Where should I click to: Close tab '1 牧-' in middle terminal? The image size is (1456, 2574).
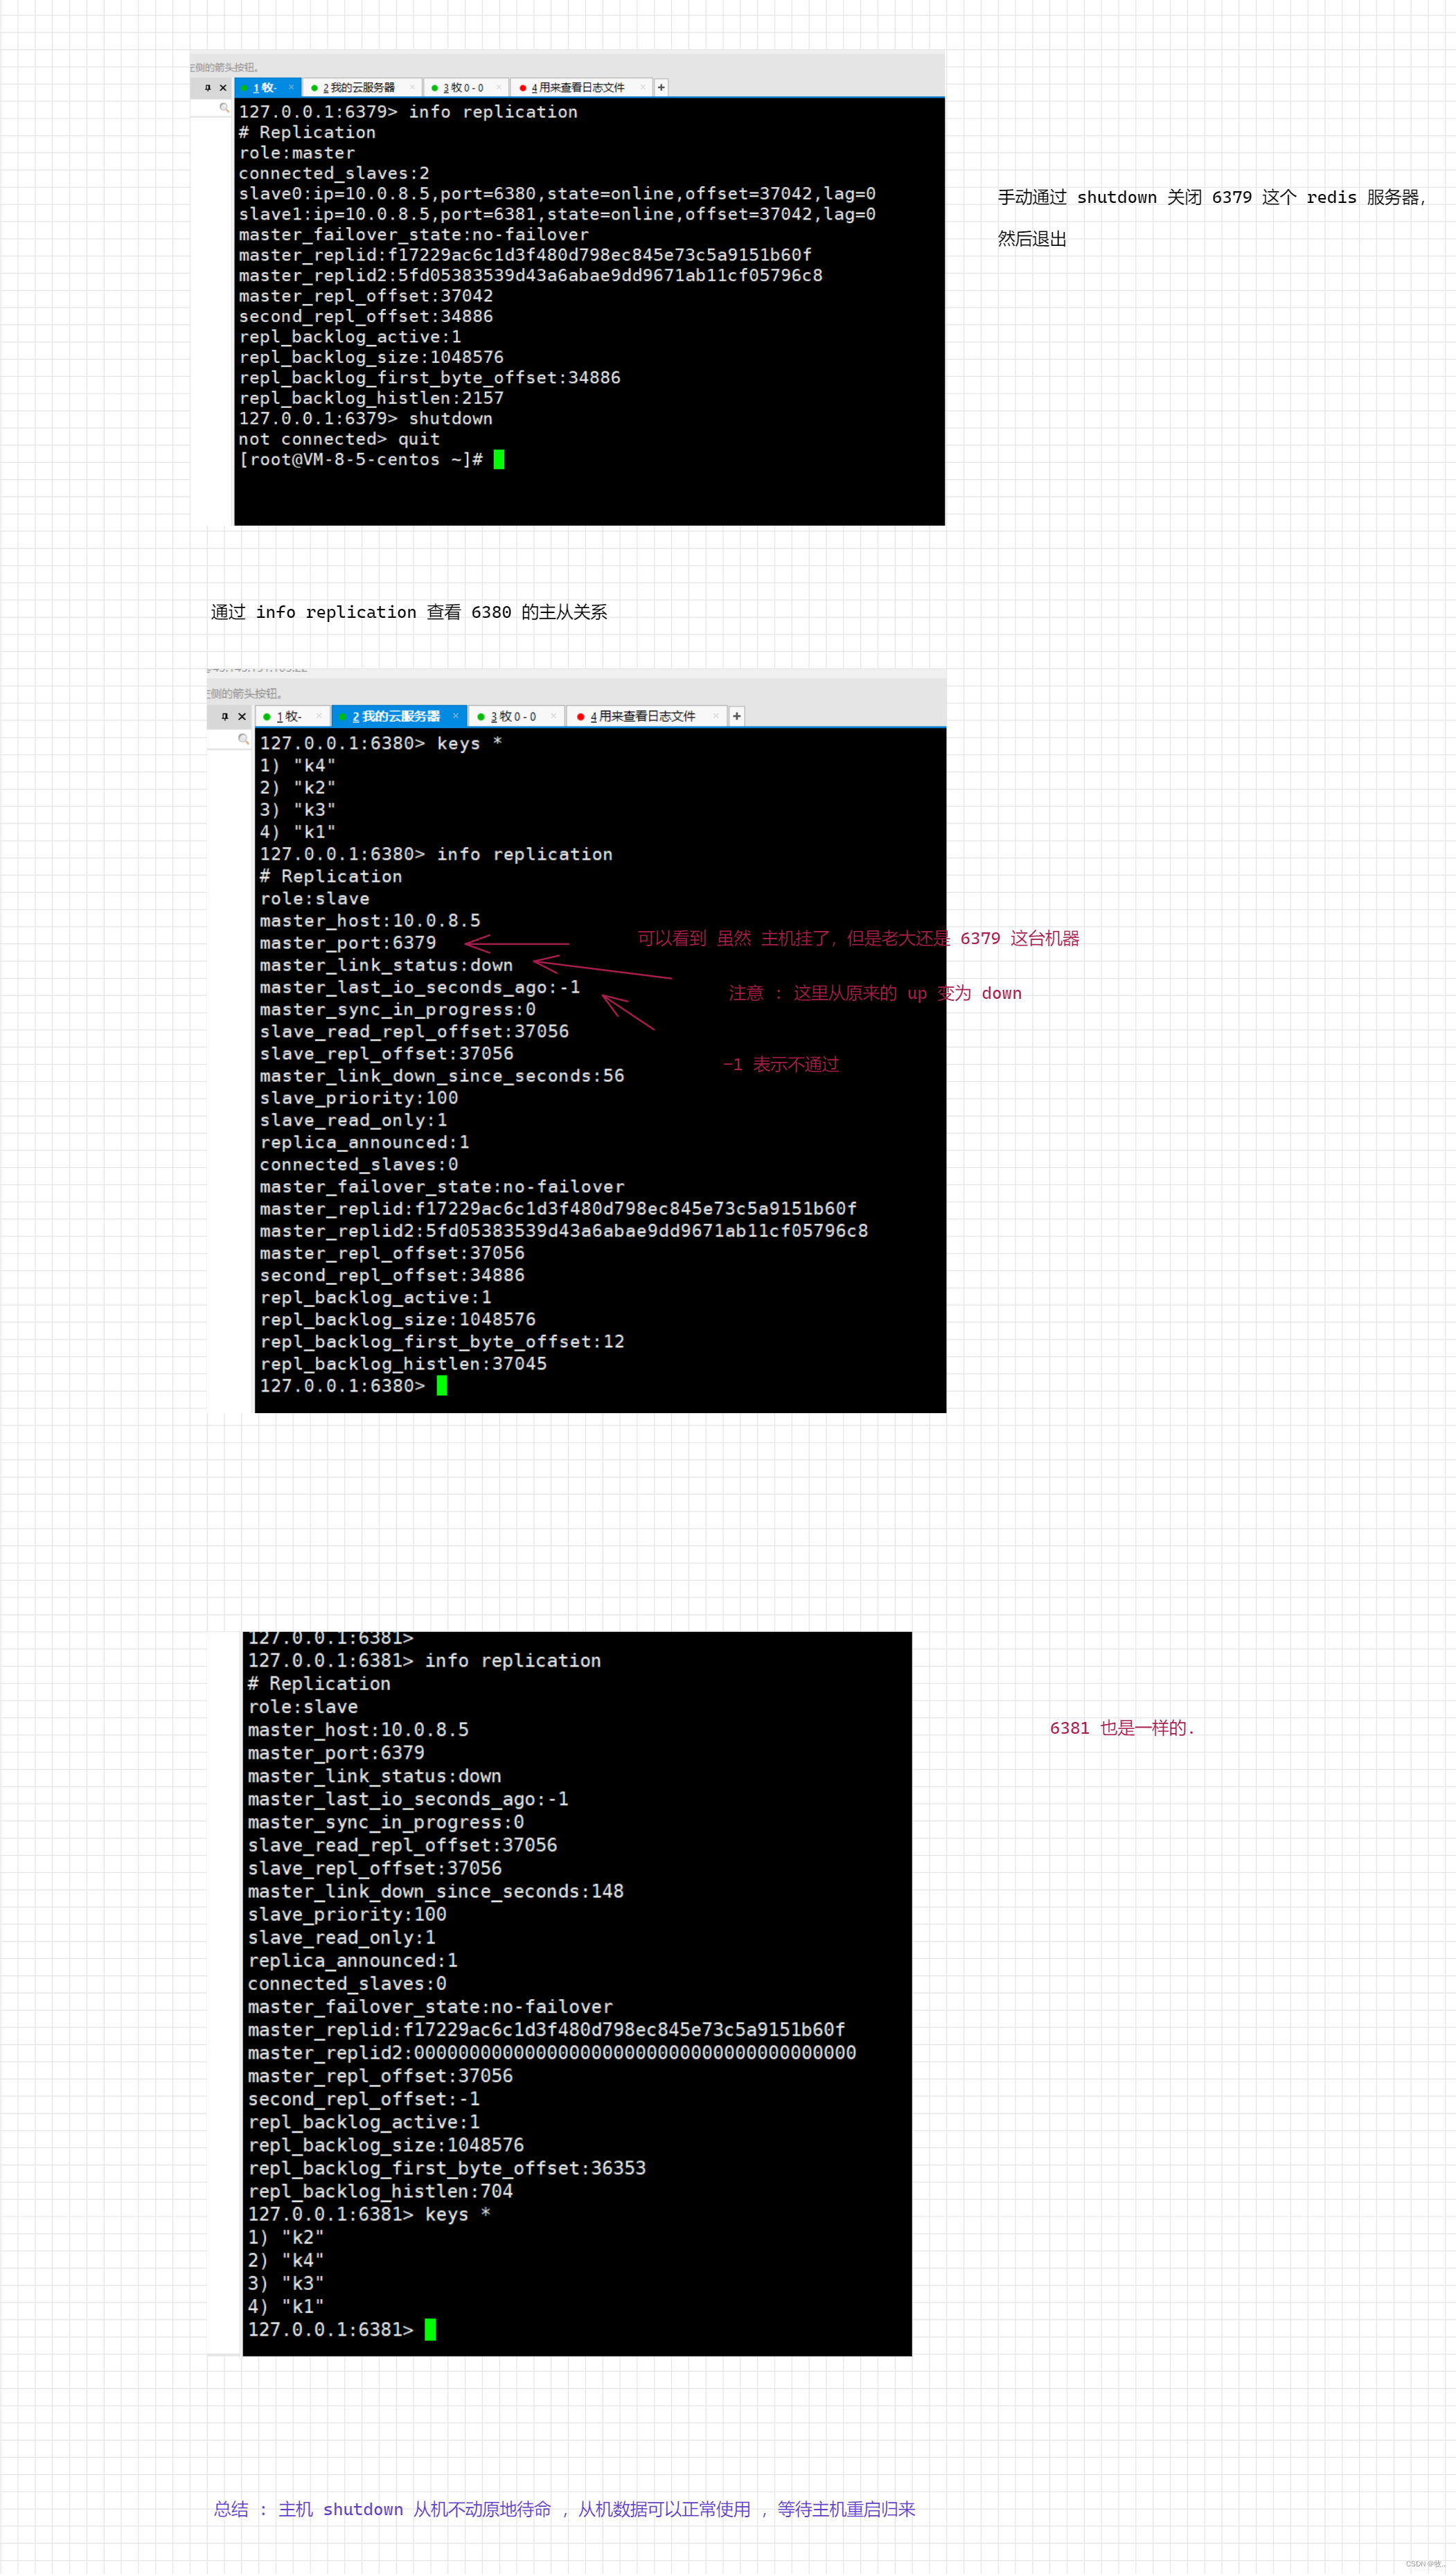(x=319, y=715)
